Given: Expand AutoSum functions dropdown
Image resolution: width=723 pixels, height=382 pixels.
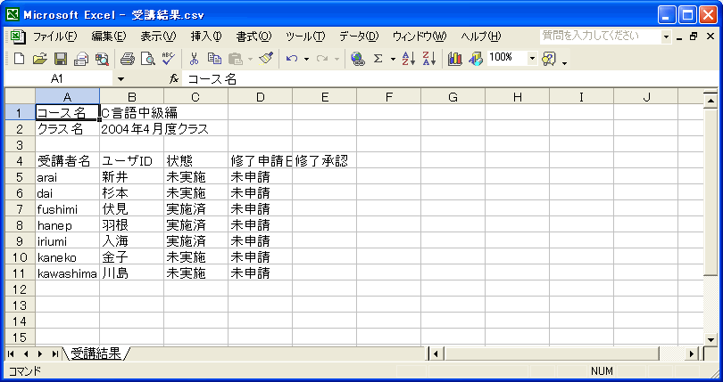Looking at the screenshot, I should [x=393, y=59].
